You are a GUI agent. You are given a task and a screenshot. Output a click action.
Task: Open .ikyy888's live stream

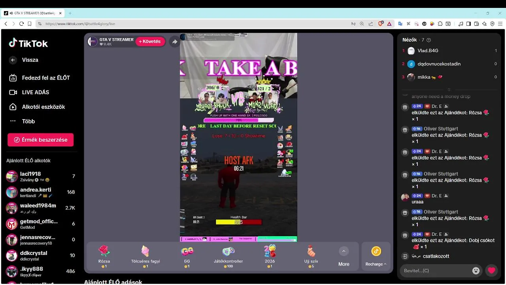pyautogui.click(x=40, y=272)
